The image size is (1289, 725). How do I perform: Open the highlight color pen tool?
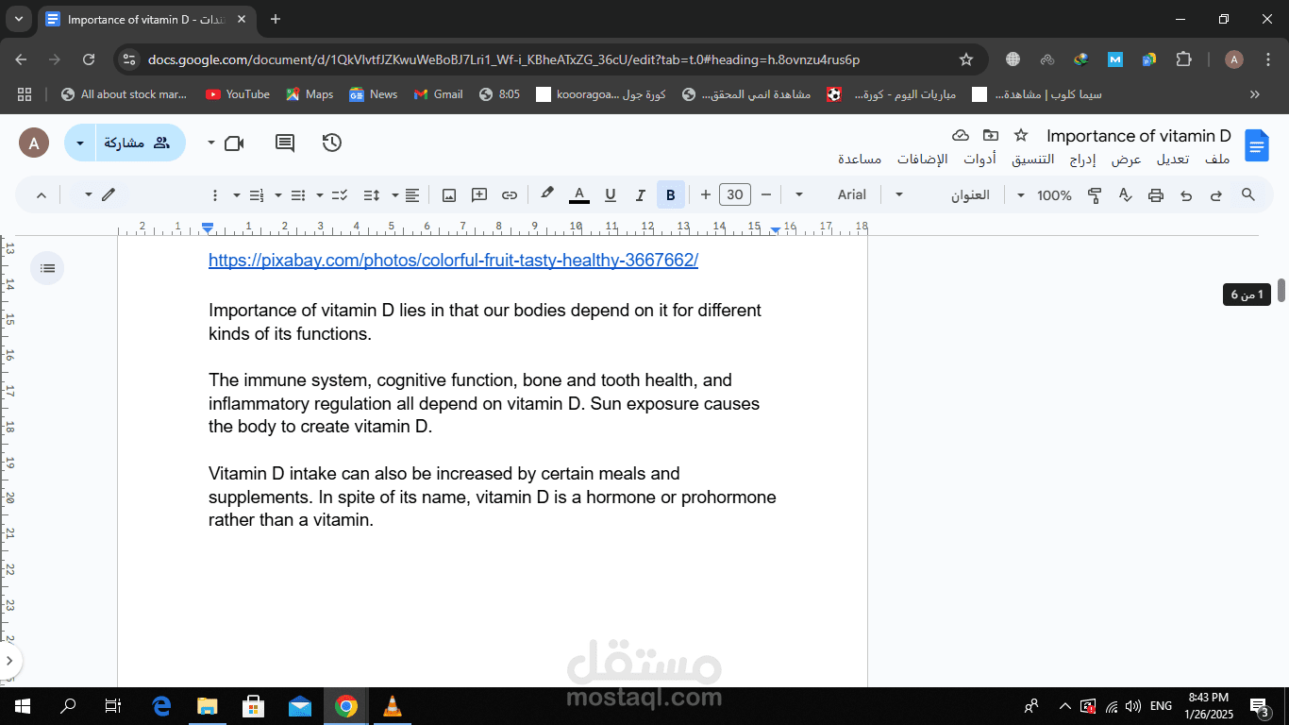pos(546,194)
